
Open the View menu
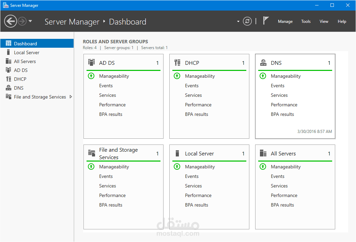click(x=324, y=21)
